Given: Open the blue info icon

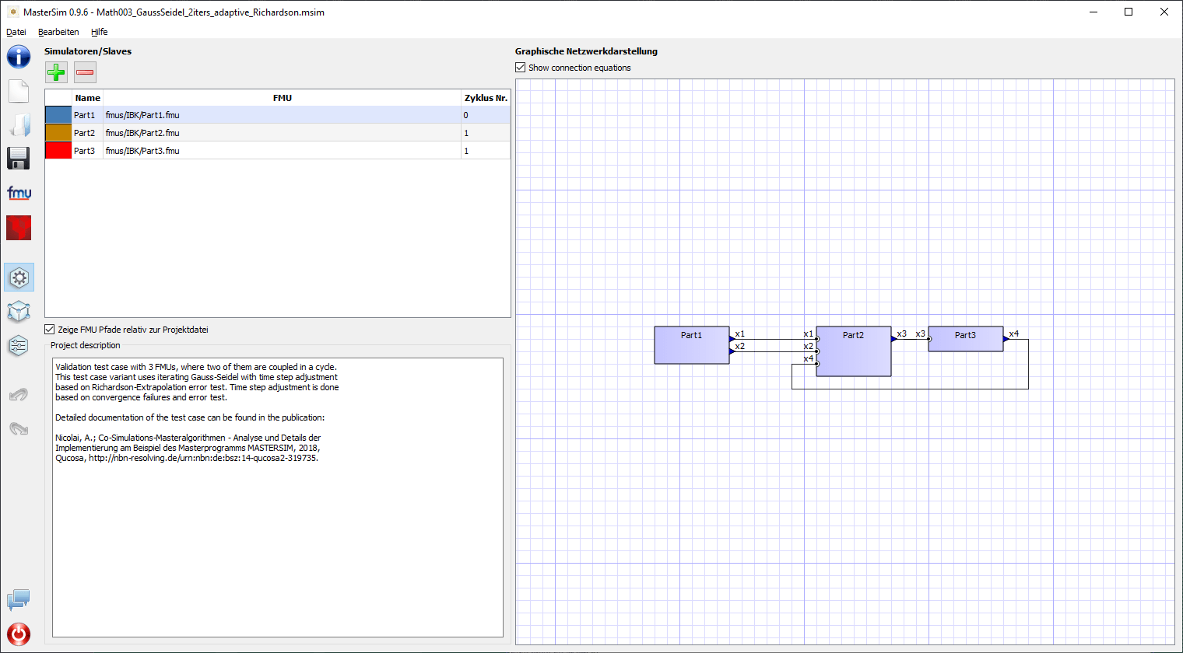Looking at the screenshot, I should [x=19, y=57].
